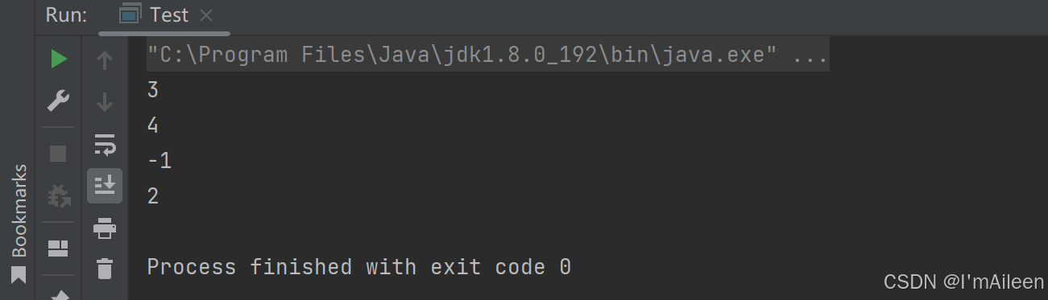This screenshot has height=300, width=1048.
Task: Clear all console output with trash icon
Action: pyautogui.click(x=105, y=268)
